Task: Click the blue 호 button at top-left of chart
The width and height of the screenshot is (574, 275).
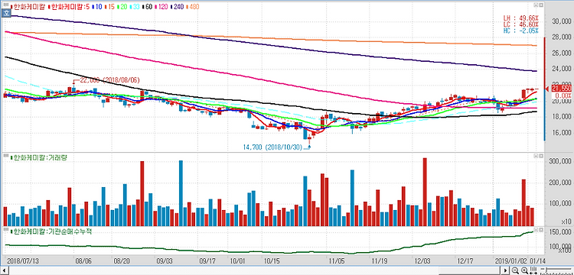Action: (6, 14)
